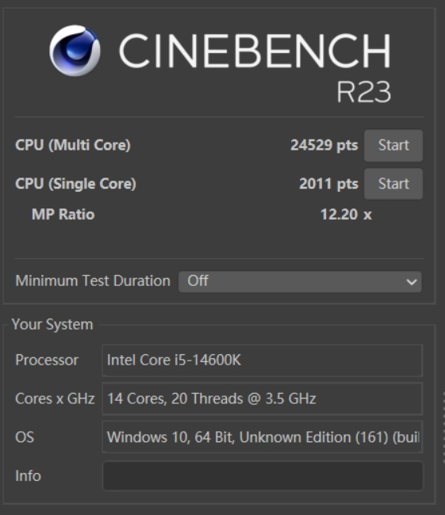The height and width of the screenshot is (515, 445).
Task: Start the CPU Single Core test
Action: 393,184
